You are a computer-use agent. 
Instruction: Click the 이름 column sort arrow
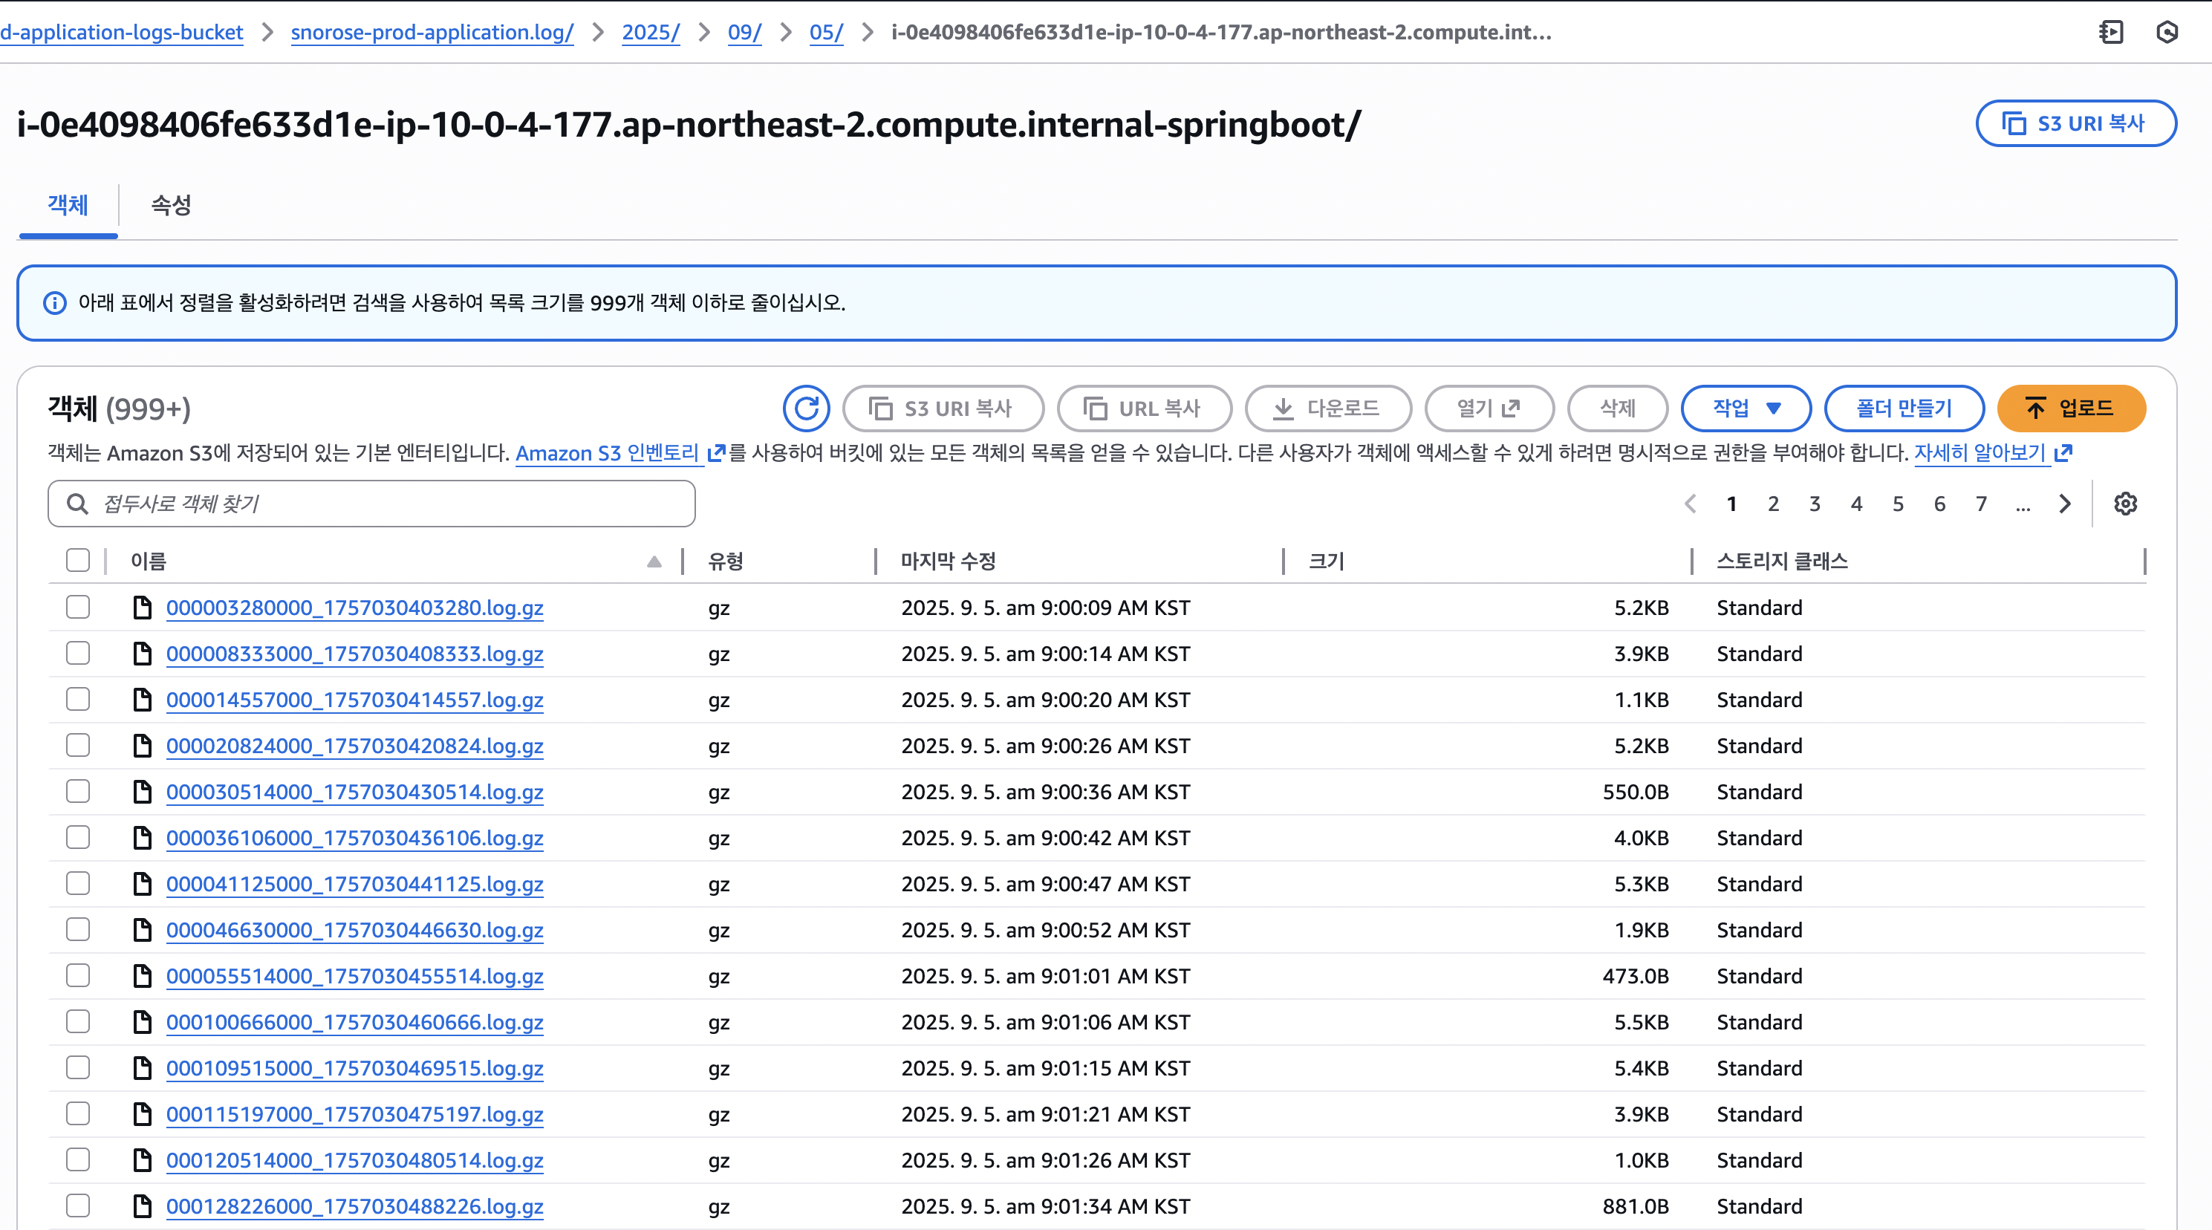point(654,561)
